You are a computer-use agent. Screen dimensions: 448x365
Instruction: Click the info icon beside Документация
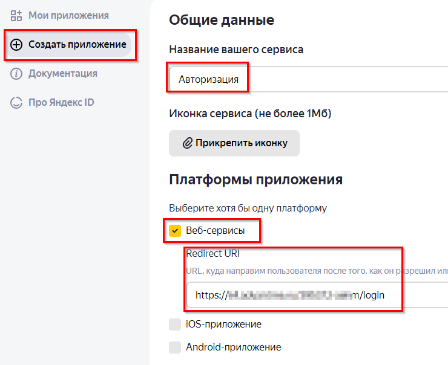[x=16, y=74]
